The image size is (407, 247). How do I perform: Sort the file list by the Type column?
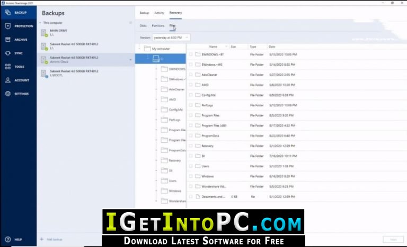[253, 47]
